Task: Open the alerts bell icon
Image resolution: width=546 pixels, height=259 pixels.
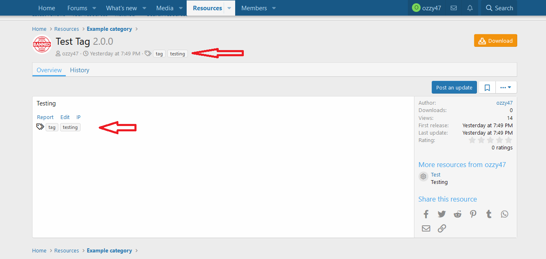Action: click(x=470, y=8)
